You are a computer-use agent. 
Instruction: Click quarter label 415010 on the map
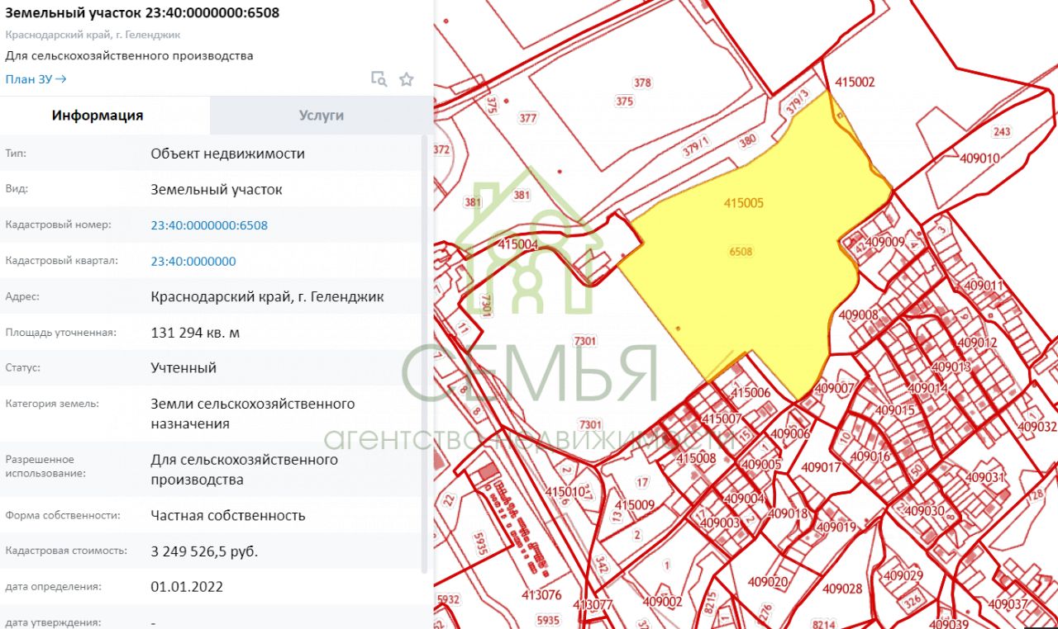click(566, 492)
